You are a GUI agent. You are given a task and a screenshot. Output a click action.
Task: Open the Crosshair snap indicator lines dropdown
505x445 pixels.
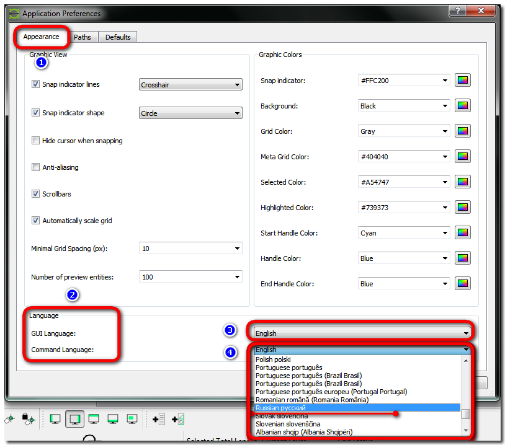tap(190, 85)
